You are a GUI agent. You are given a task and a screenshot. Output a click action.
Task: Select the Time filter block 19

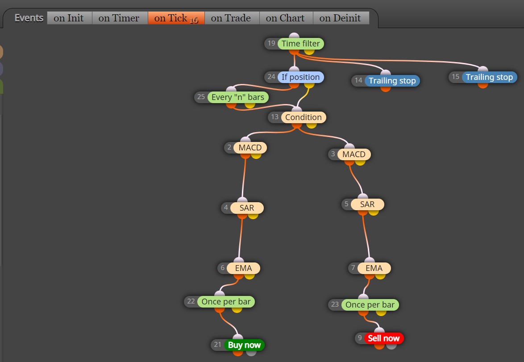[x=301, y=44]
